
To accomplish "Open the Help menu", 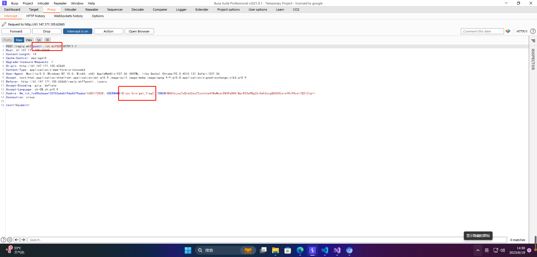I will (x=91, y=3).
